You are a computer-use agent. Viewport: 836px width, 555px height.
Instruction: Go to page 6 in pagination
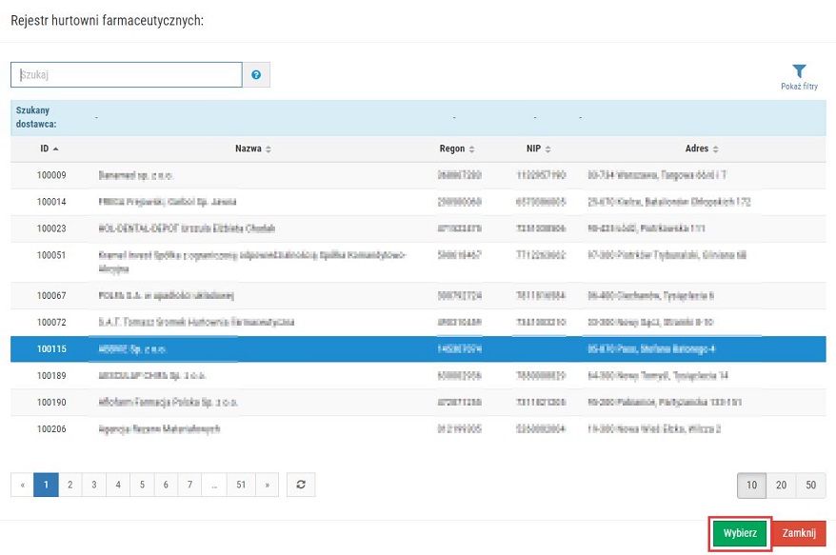pos(166,485)
